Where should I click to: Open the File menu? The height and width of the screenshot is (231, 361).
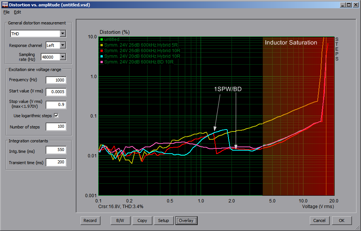click(6, 12)
